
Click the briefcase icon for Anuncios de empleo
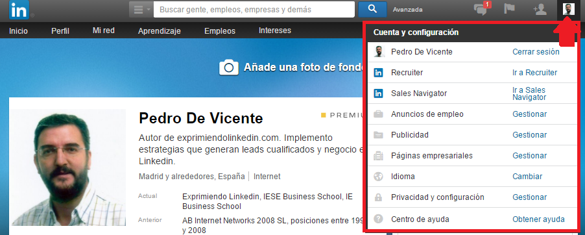[378, 114]
